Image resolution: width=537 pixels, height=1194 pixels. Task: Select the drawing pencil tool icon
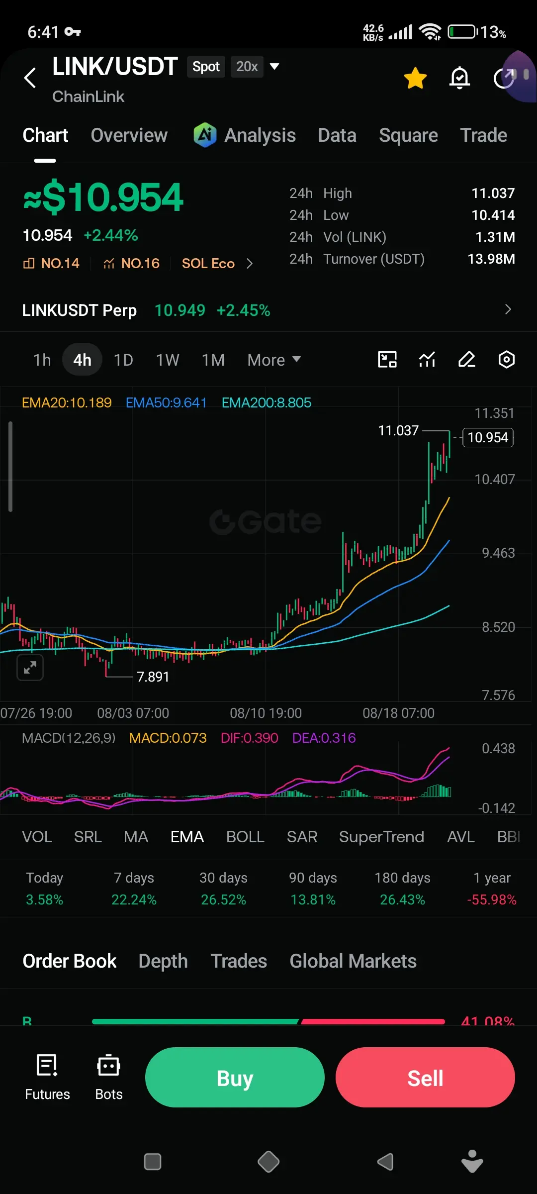(467, 359)
